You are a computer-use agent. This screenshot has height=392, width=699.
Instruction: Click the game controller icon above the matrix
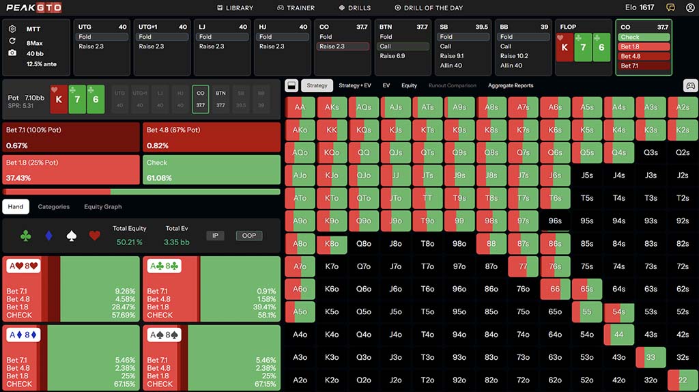click(690, 86)
